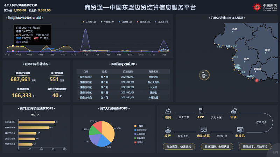Click the highlighted data point at 02日
The height and width of the screenshot is (157, 280).
[13, 46]
